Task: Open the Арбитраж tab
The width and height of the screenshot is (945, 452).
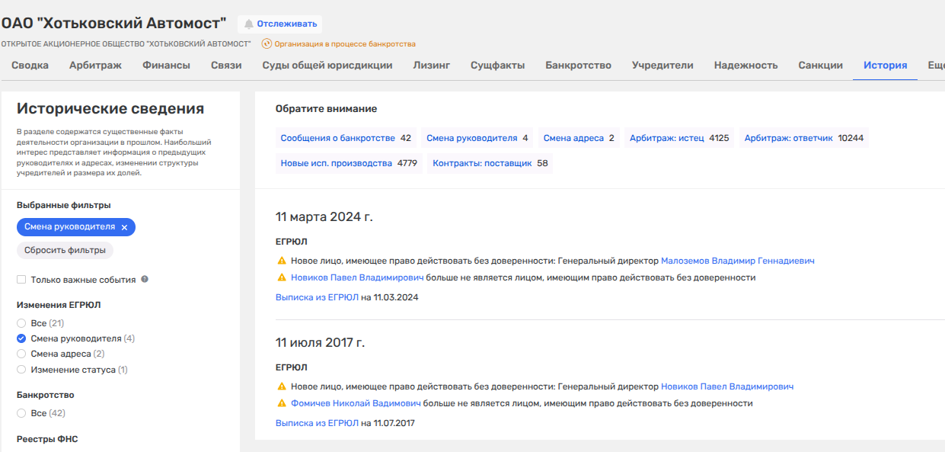Action: [95, 66]
